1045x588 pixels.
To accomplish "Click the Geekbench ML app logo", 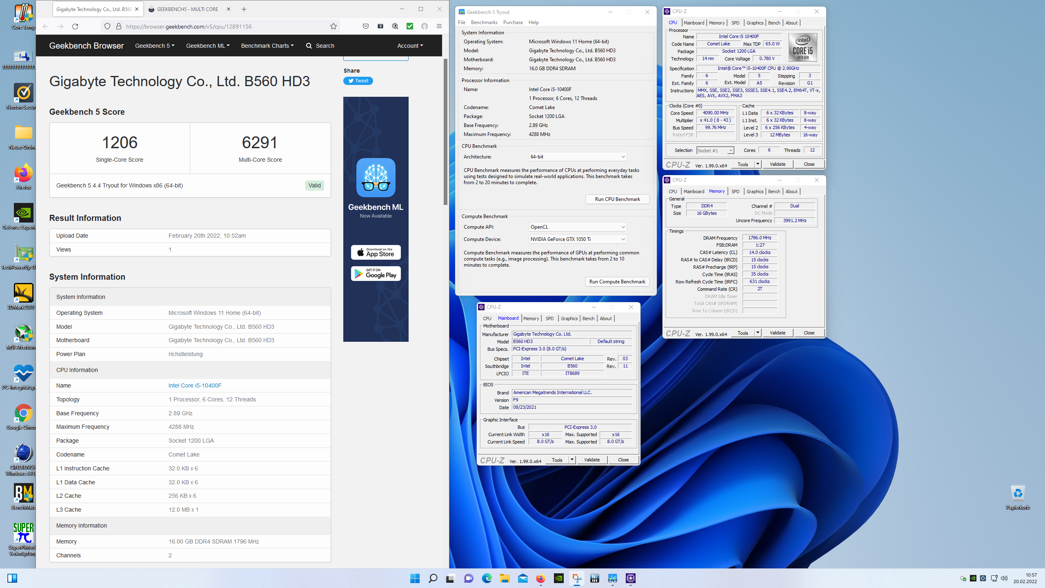I will [376, 178].
